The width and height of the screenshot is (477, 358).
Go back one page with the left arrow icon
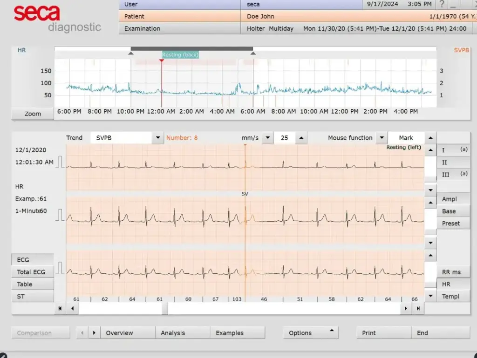click(x=72, y=308)
